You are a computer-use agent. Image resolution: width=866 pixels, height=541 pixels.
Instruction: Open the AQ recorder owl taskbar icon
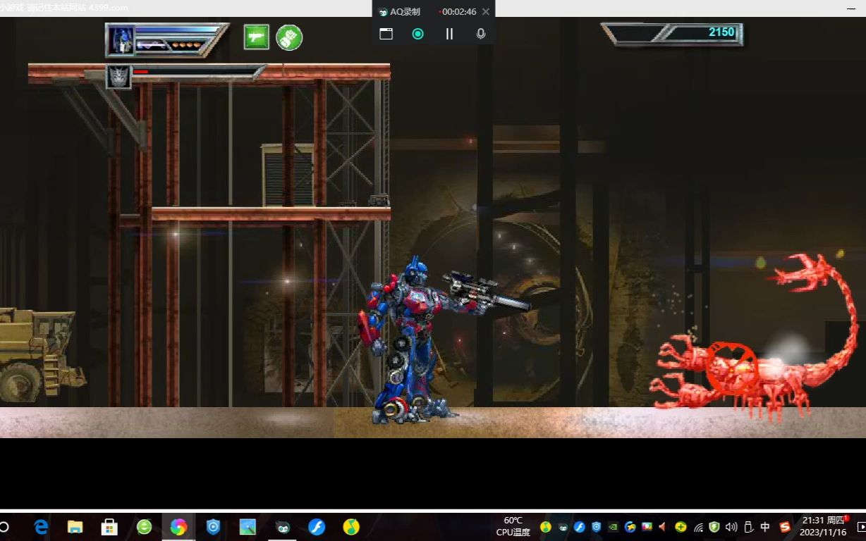pyautogui.click(x=282, y=526)
